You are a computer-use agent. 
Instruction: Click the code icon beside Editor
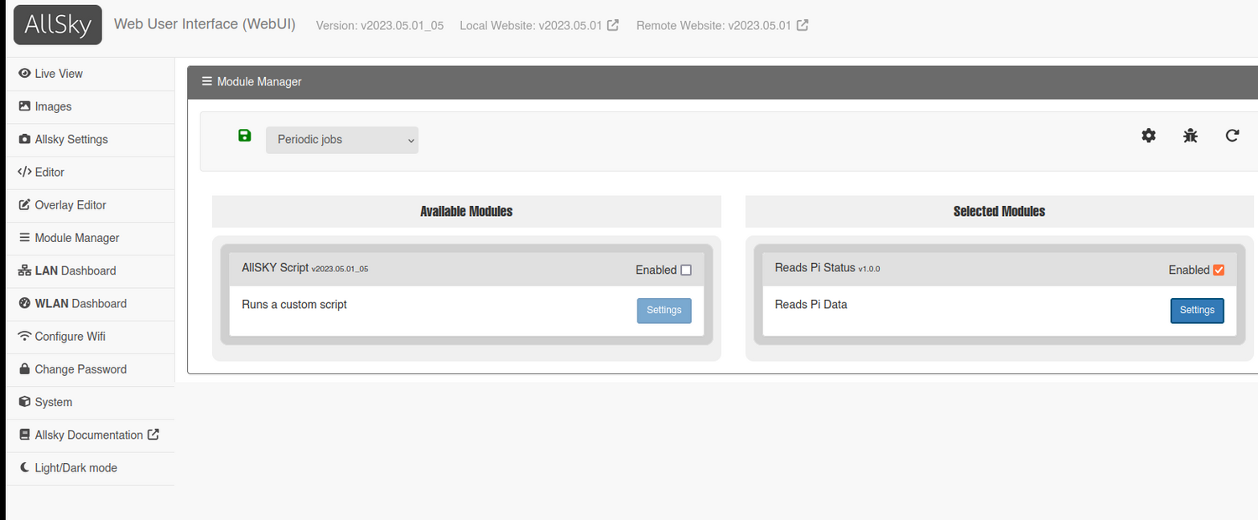pyautogui.click(x=24, y=172)
